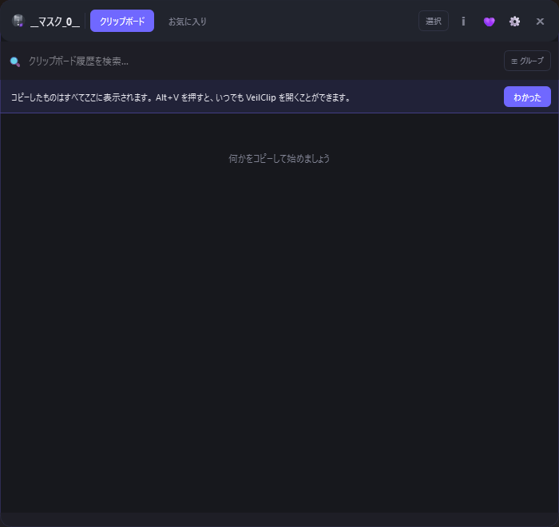Click the 何かをコピーして始めましょう empty message
Viewport: 559px width, 527px height.
[279, 158]
